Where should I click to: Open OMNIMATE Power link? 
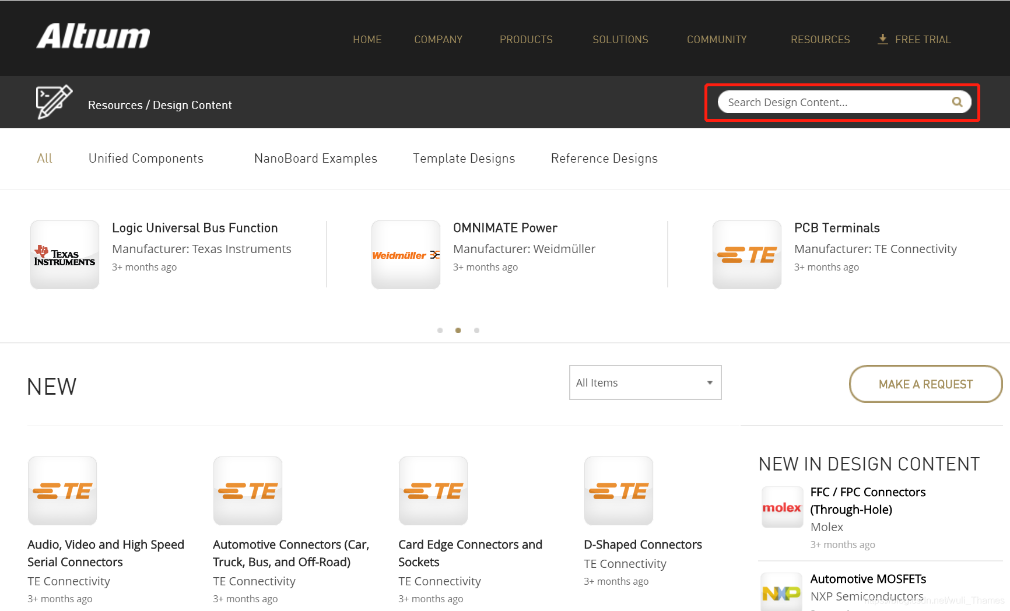pos(505,228)
